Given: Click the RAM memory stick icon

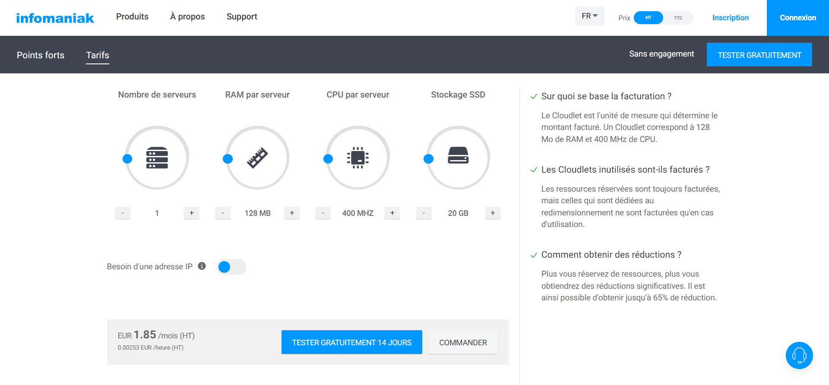Looking at the screenshot, I should [x=257, y=158].
